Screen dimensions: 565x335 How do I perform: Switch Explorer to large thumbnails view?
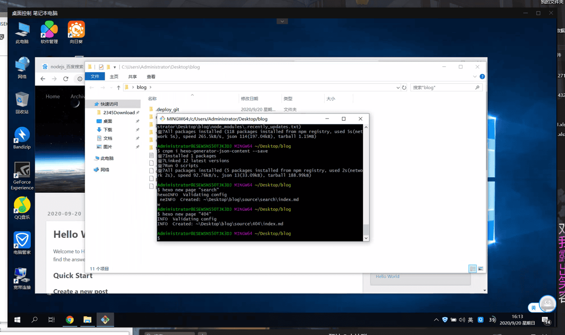480,269
